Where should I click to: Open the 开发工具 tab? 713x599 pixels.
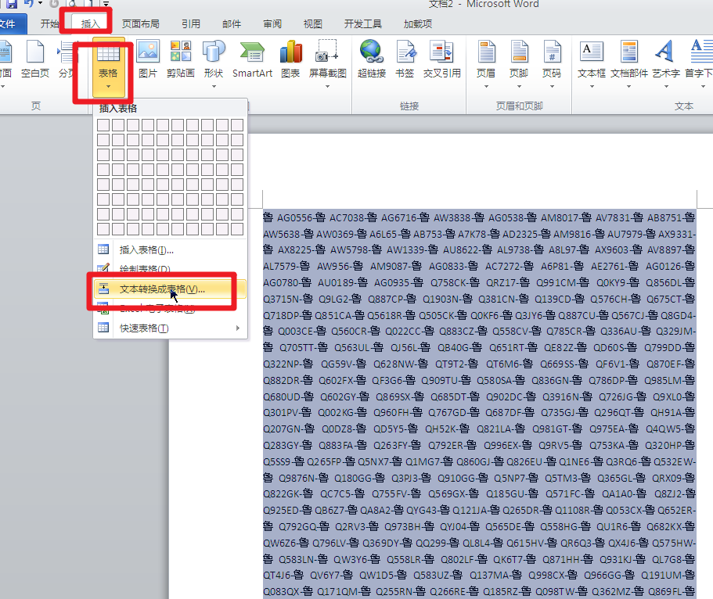[x=363, y=23]
